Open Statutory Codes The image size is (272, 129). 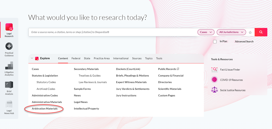click(46, 82)
